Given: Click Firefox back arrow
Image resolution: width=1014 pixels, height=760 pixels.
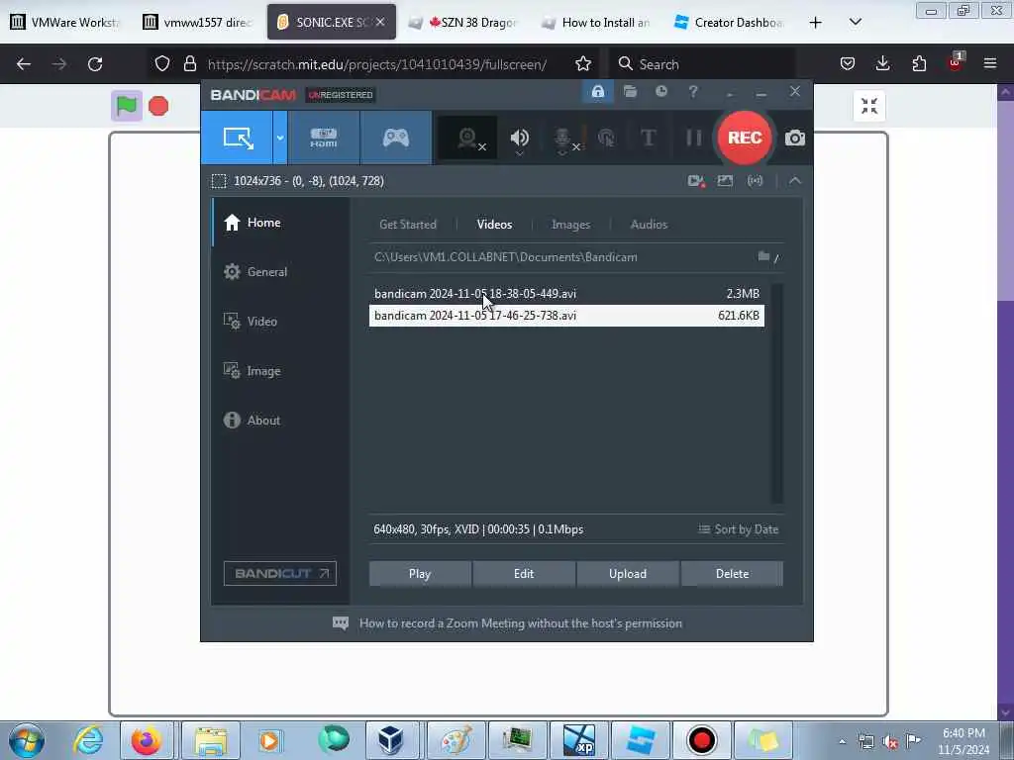Looking at the screenshot, I should pyautogui.click(x=24, y=64).
